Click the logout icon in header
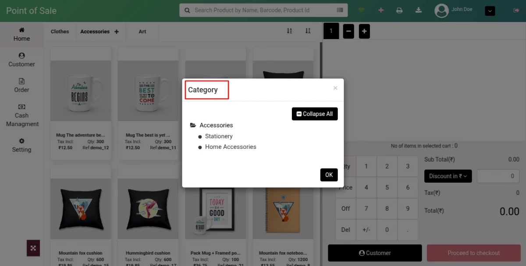 [x=516, y=10]
